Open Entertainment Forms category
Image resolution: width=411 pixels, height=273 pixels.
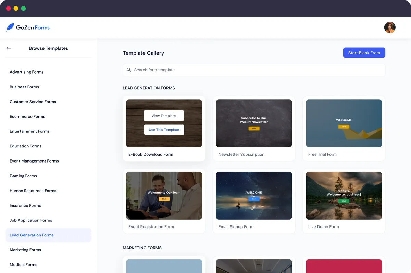(x=29, y=131)
